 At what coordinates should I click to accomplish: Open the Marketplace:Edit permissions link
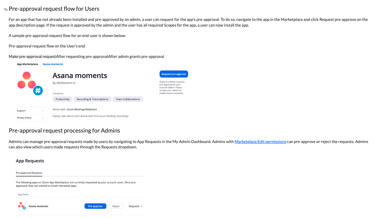click(260, 142)
